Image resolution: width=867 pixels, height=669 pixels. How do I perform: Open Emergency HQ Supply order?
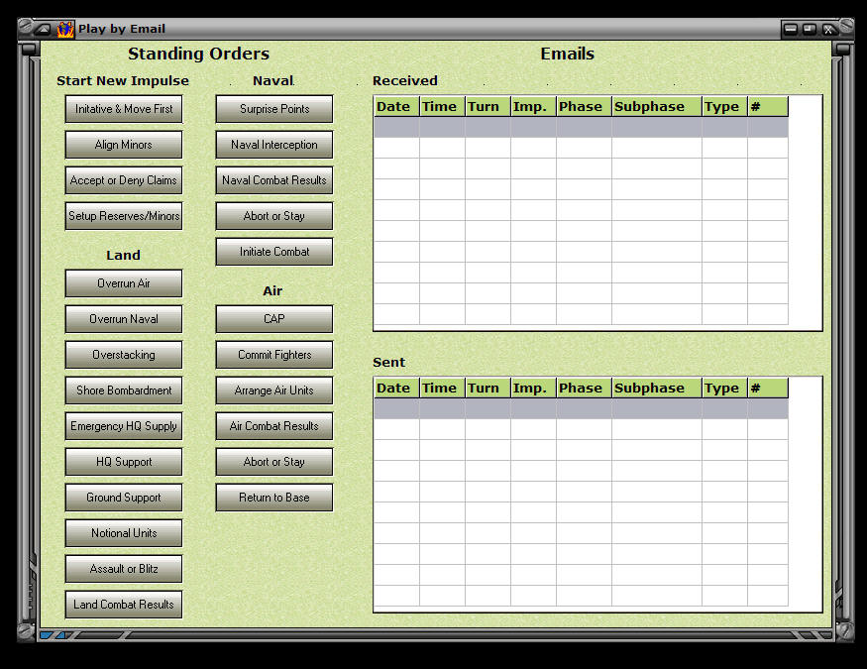(124, 426)
